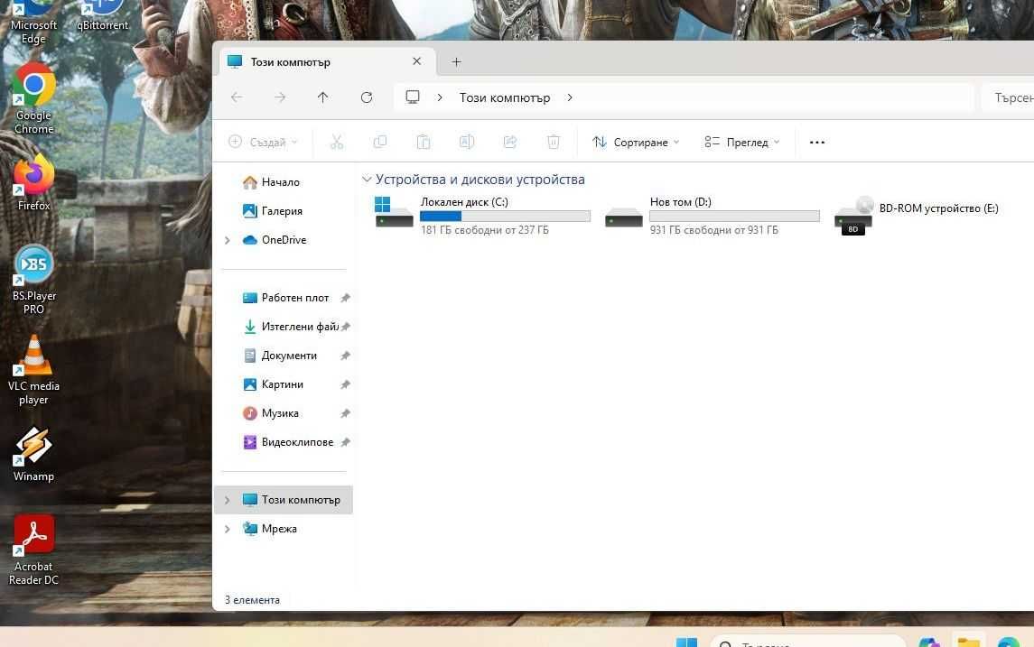Select the Локален диск (C:) drive

(x=482, y=216)
